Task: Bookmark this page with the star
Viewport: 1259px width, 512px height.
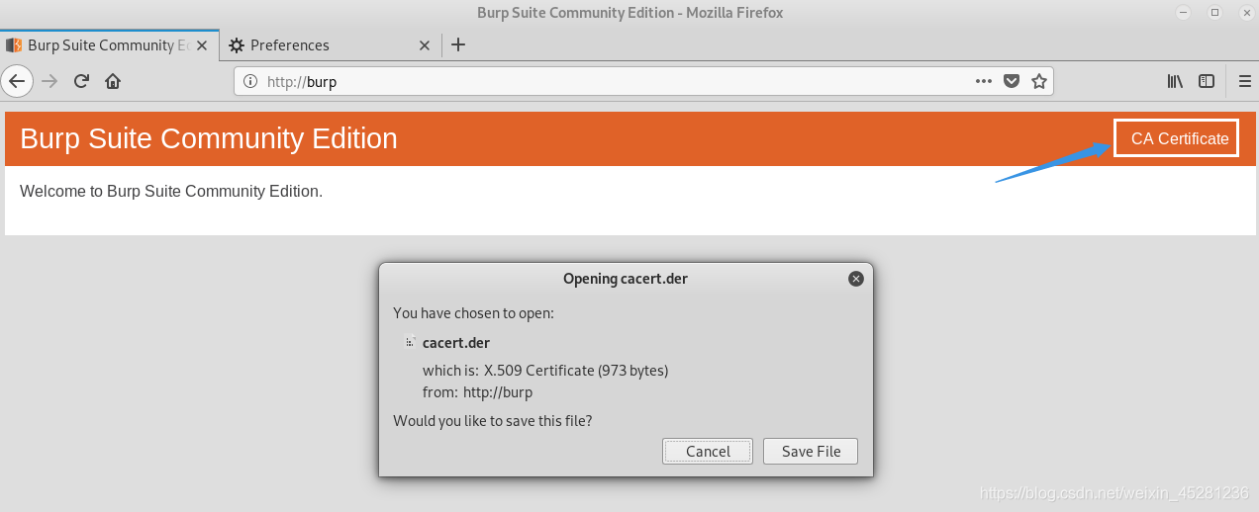Action: pyautogui.click(x=1039, y=81)
